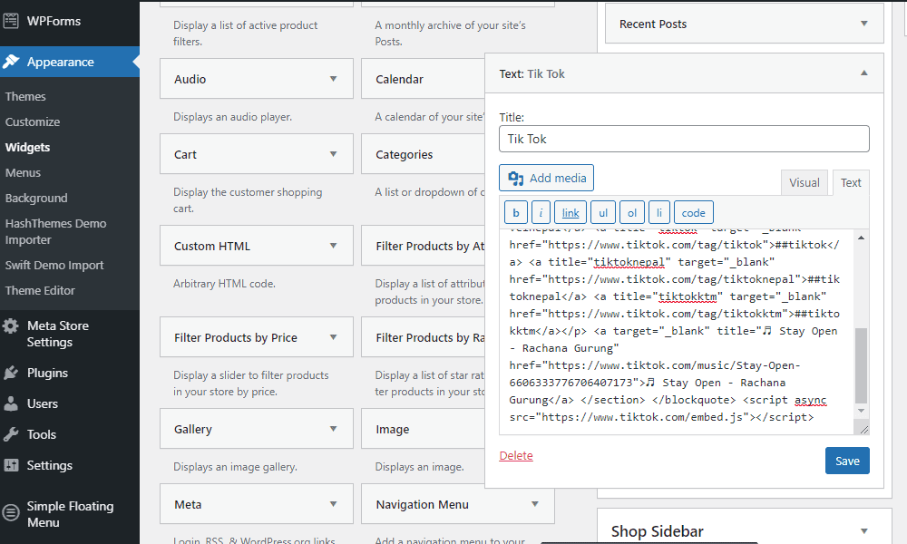The image size is (907, 544).
Task: Expand the Gallery widget dropdown
Action: (333, 428)
